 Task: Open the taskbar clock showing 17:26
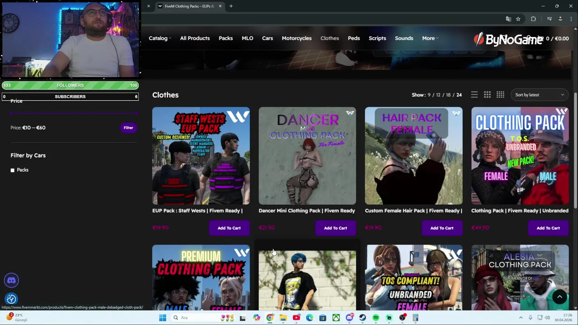(563, 318)
